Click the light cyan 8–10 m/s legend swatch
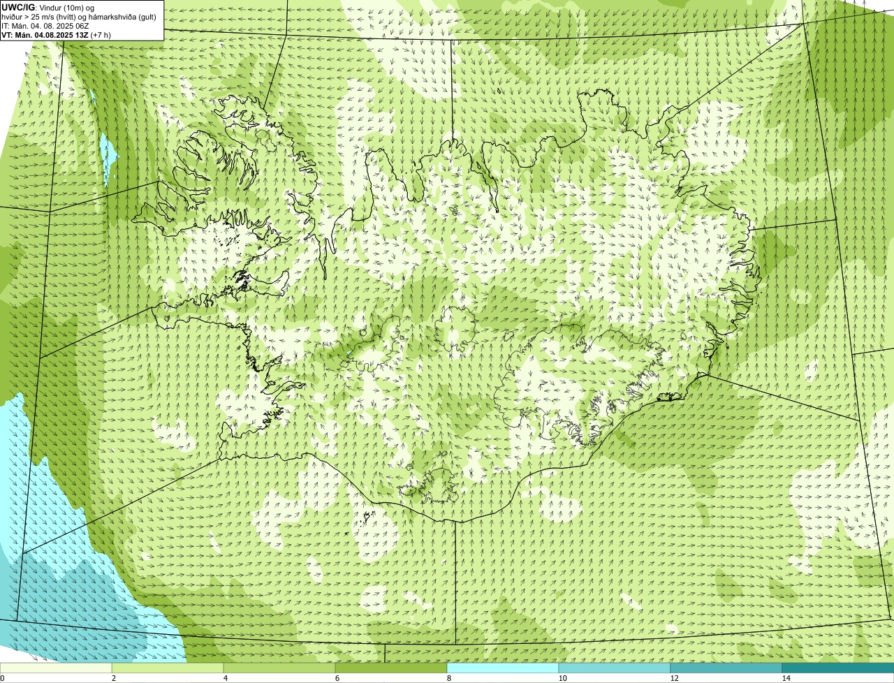 pyautogui.click(x=503, y=668)
